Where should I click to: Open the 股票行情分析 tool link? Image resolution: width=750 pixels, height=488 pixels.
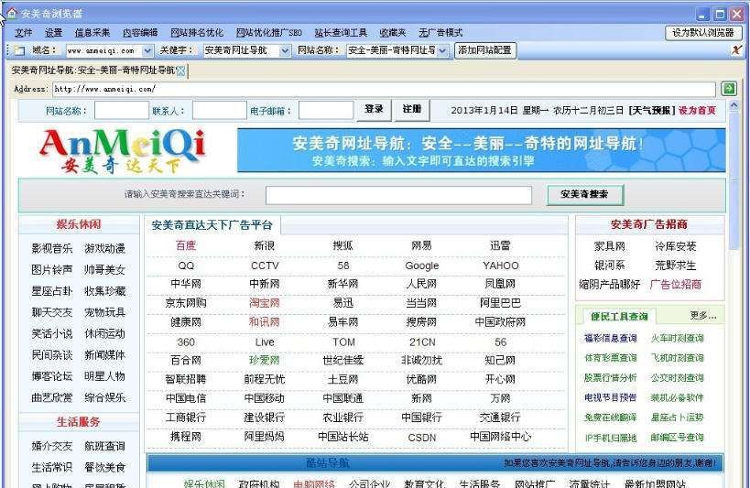pos(610,377)
